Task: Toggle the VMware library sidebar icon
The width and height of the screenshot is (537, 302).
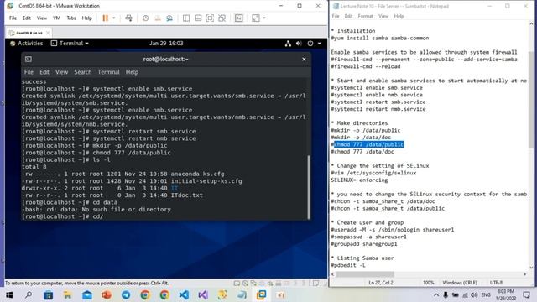Action: (x=186, y=18)
